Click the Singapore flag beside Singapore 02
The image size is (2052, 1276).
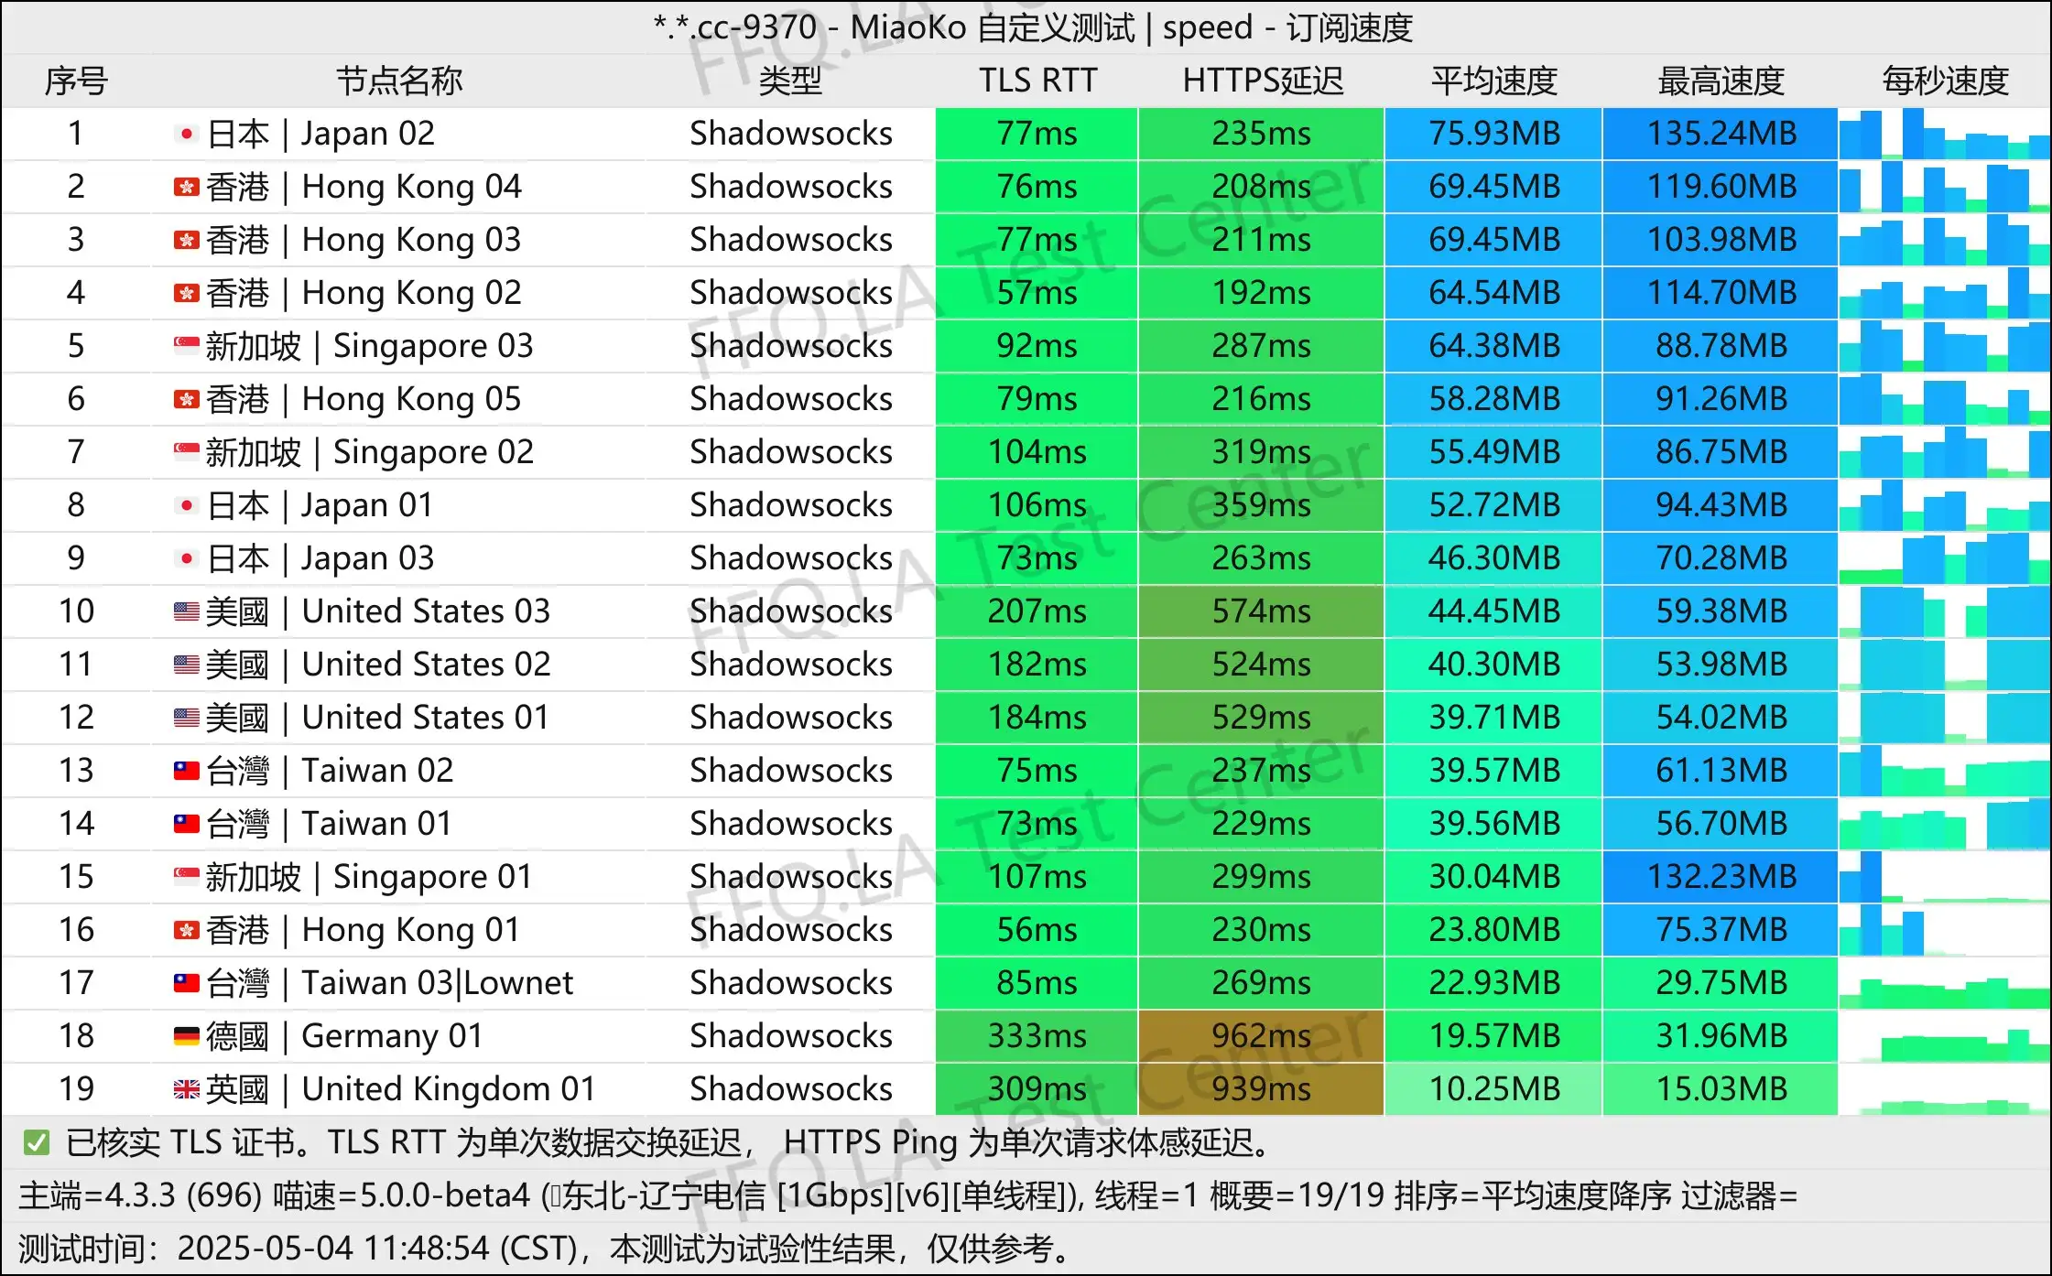187,453
